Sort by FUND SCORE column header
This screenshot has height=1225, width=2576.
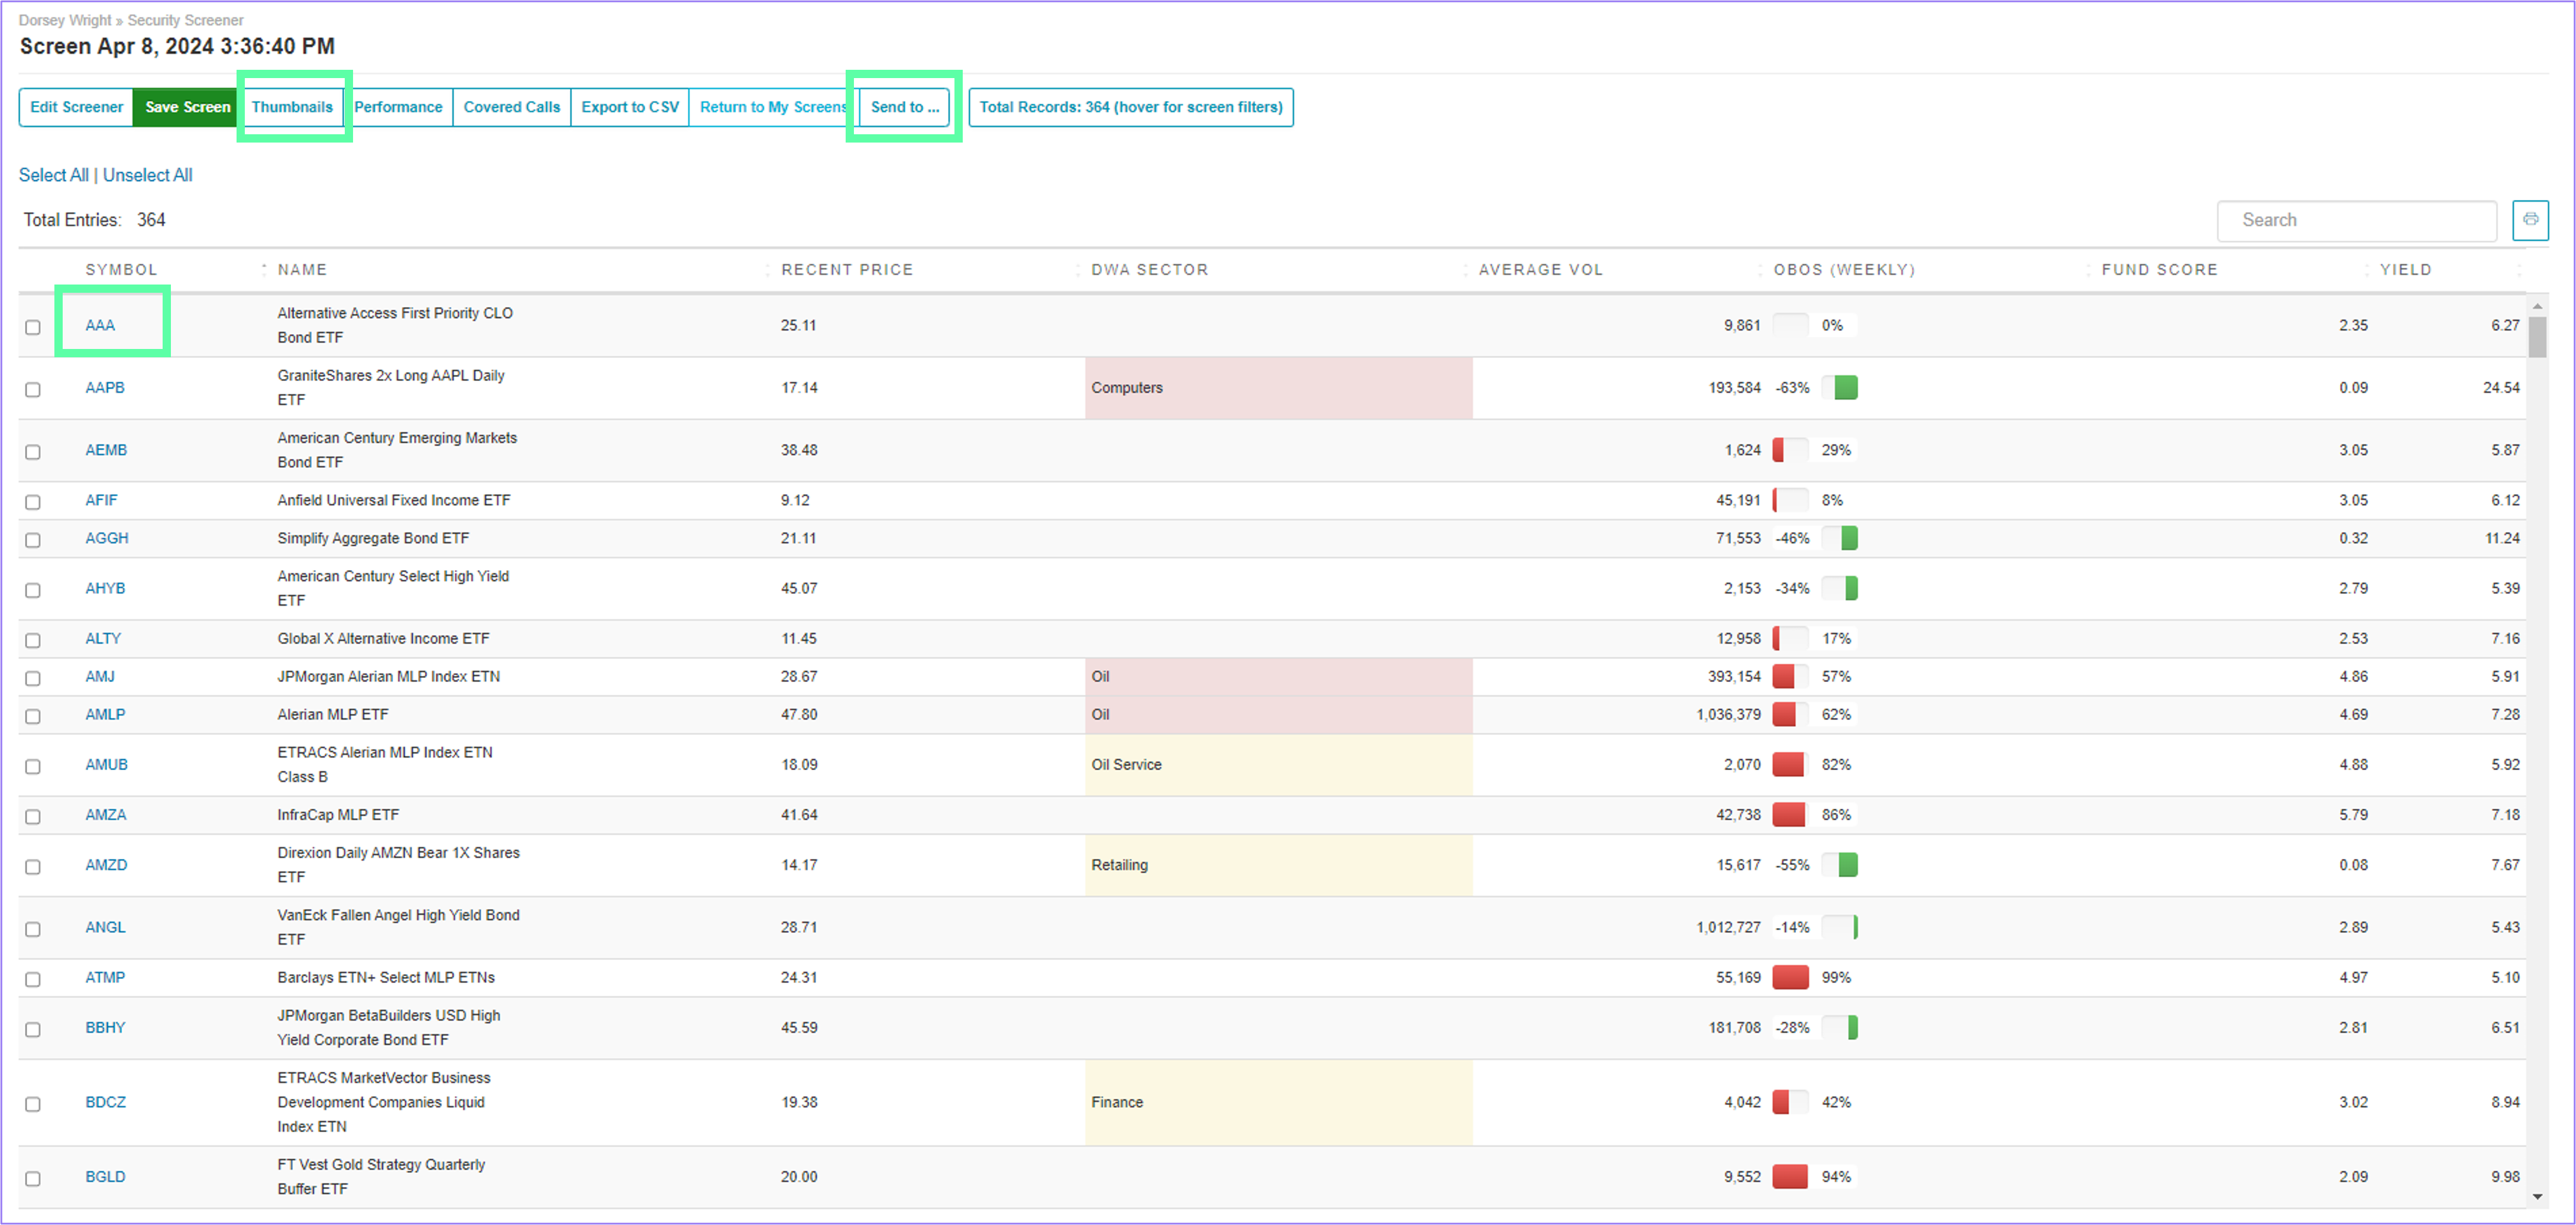coord(2159,270)
